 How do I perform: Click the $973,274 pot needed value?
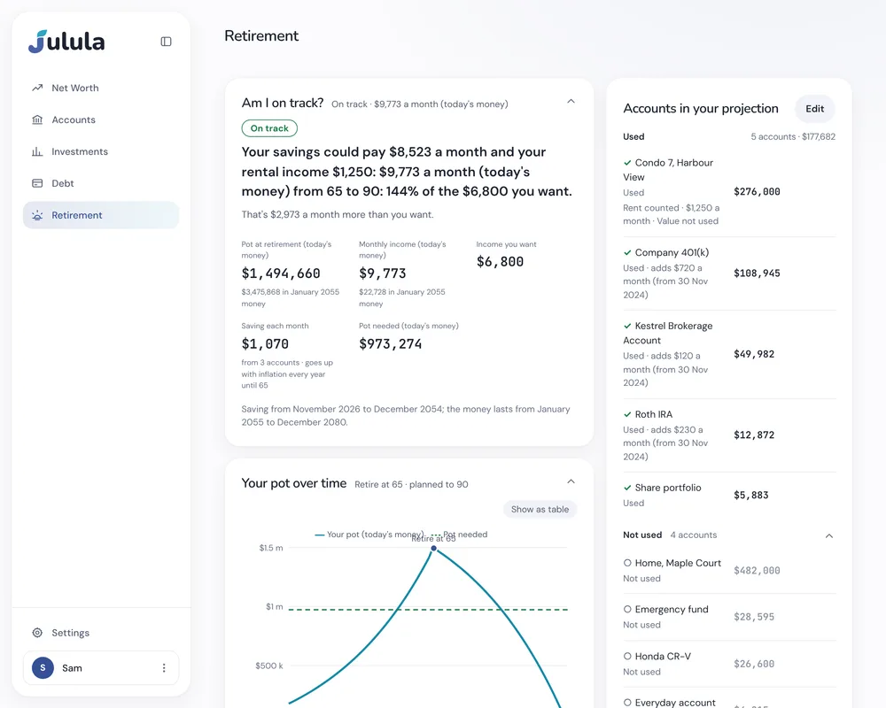coord(391,344)
